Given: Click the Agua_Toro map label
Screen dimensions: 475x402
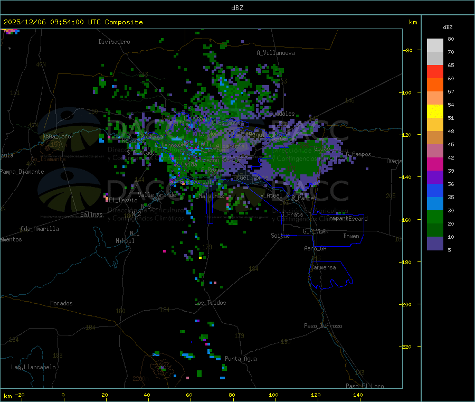Looking at the screenshot, I should pyautogui.click(x=56, y=136).
